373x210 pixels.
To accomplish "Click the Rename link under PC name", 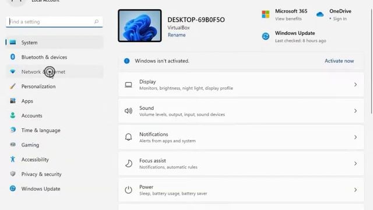I will [x=177, y=35].
